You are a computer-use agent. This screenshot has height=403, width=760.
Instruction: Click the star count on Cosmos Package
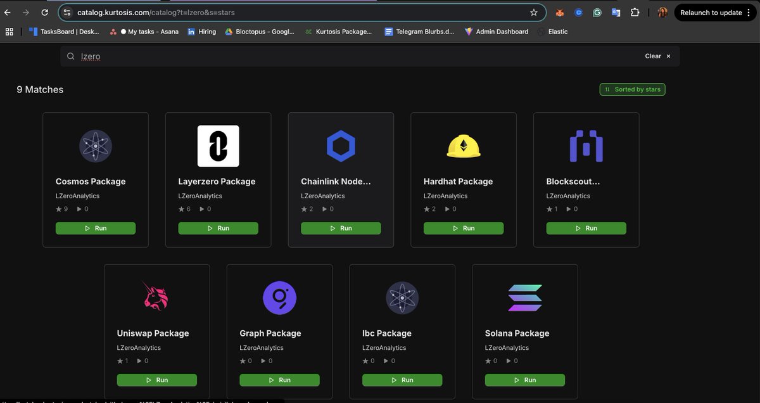[61, 209]
